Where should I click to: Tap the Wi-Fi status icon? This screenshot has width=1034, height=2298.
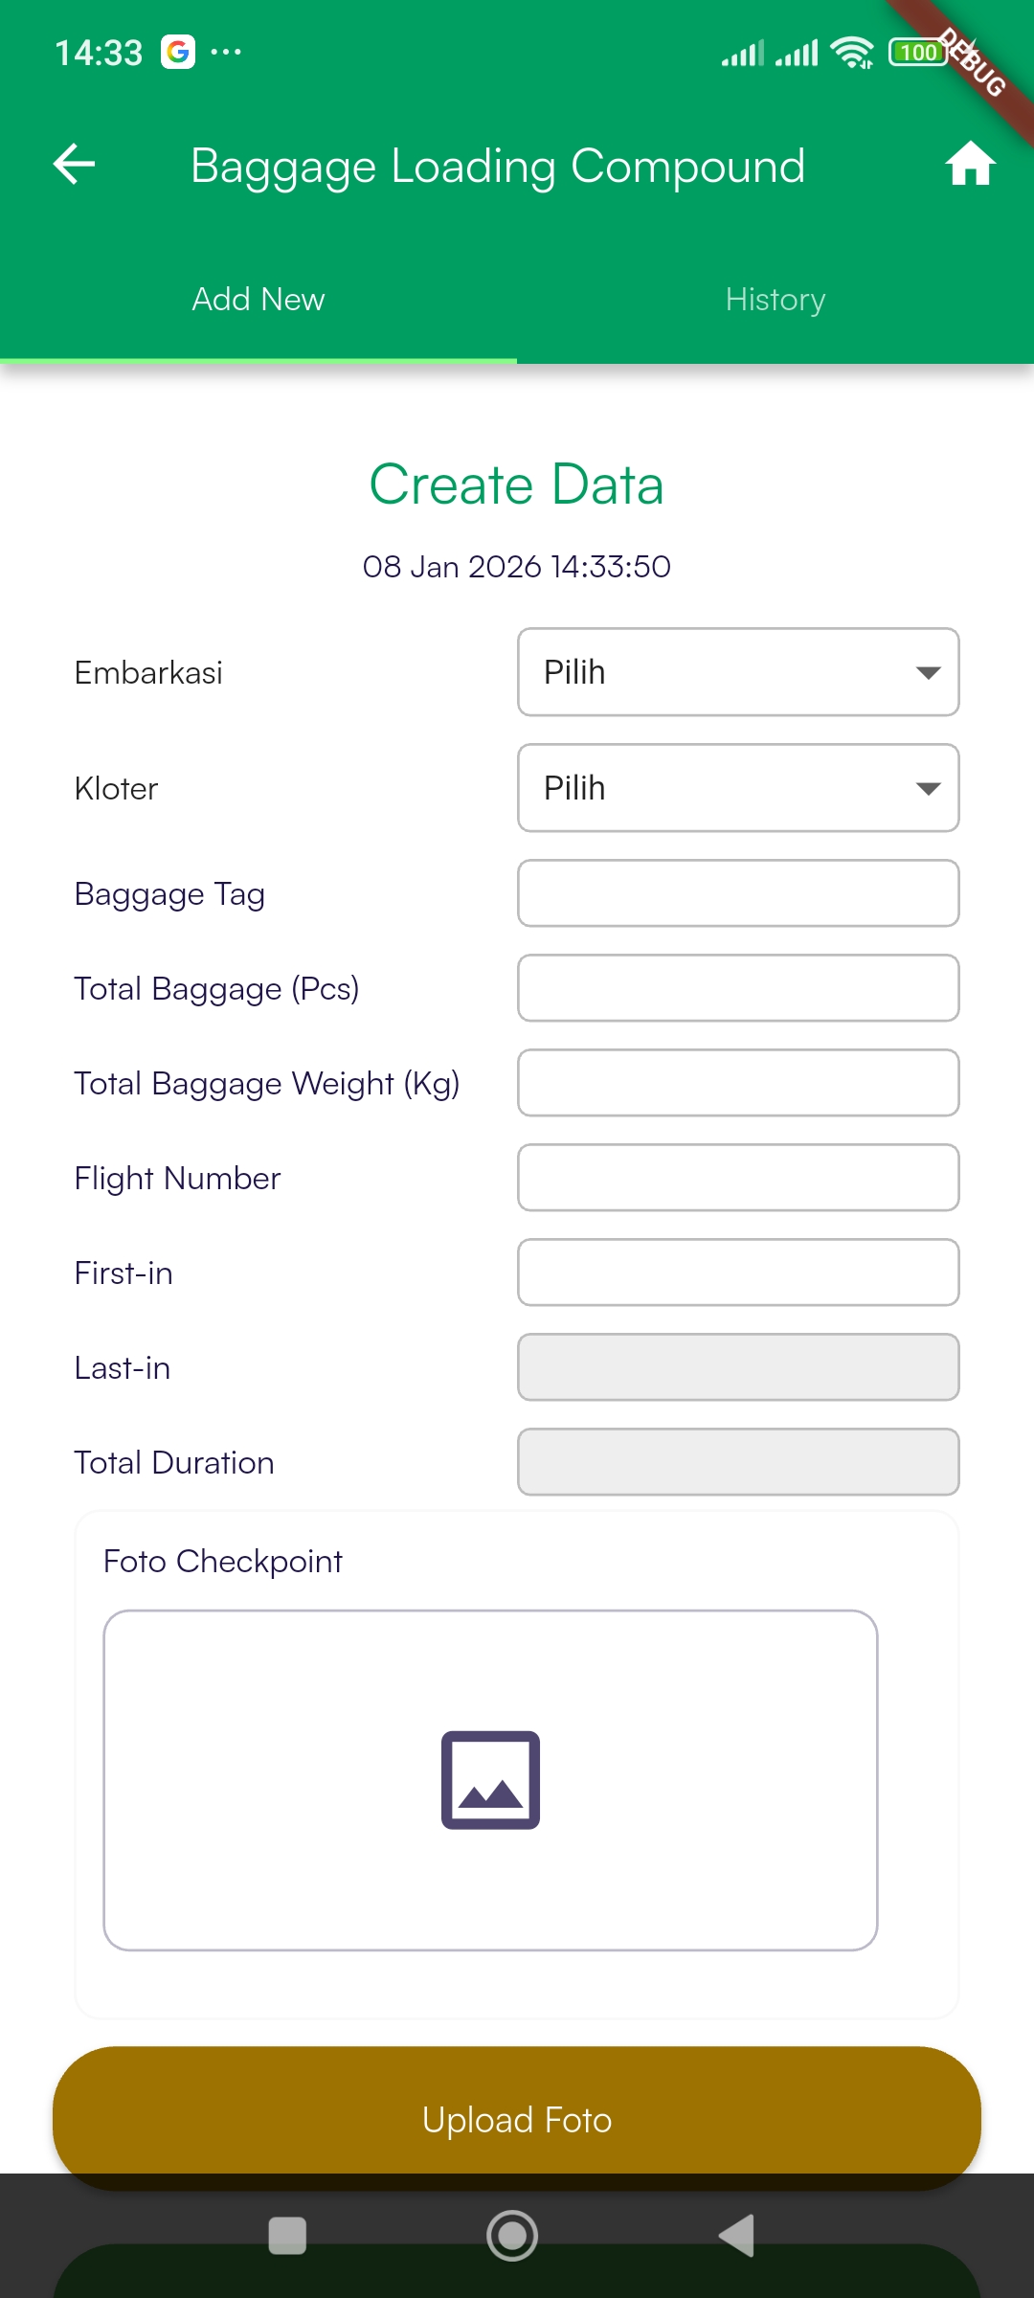tap(851, 53)
